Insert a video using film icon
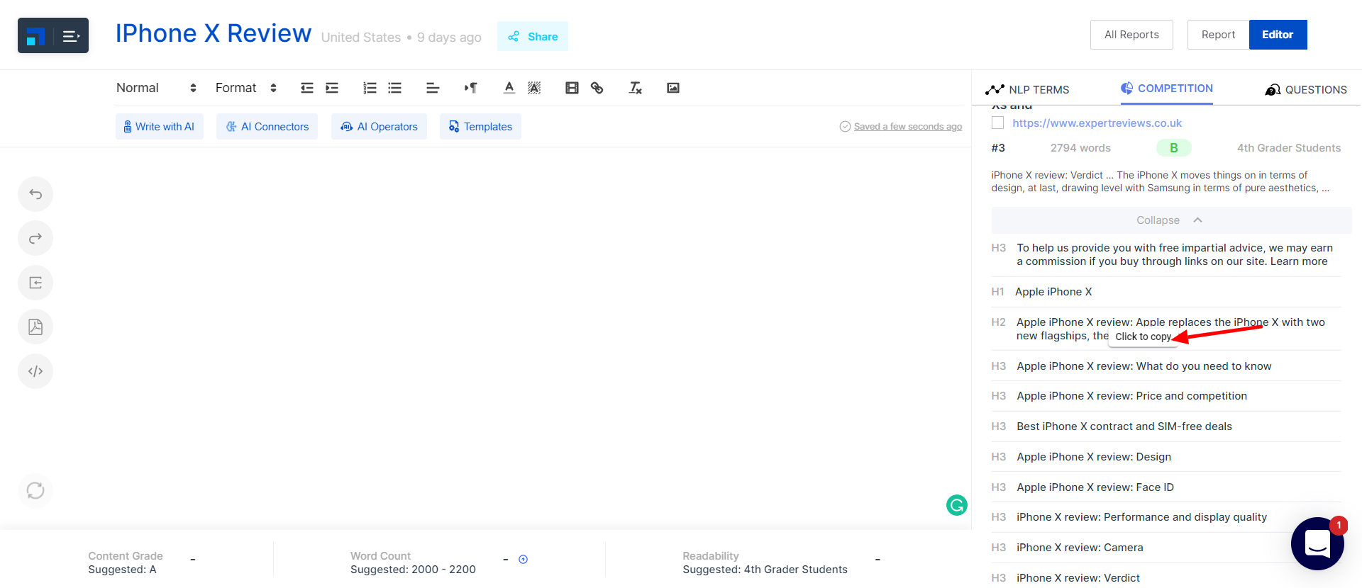1362x588 pixels. 572,88
